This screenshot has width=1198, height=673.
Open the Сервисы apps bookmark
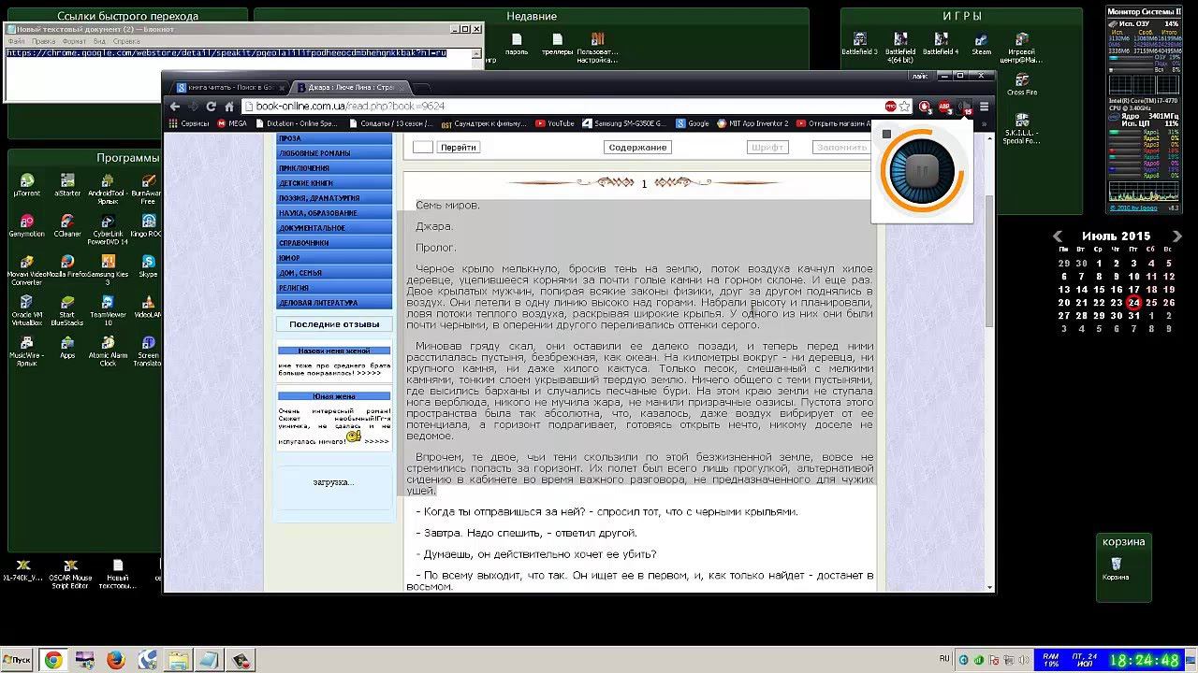188,123
